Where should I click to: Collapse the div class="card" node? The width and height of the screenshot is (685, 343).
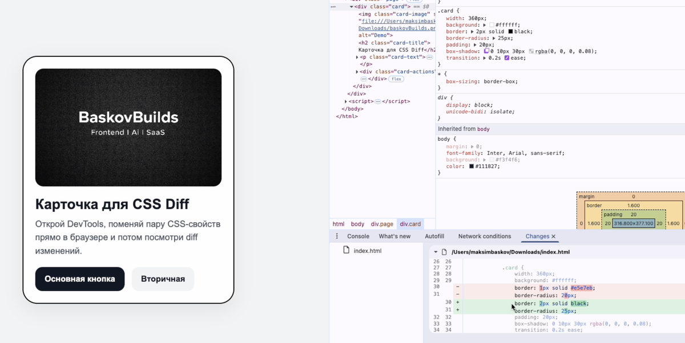tap(352, 7)
